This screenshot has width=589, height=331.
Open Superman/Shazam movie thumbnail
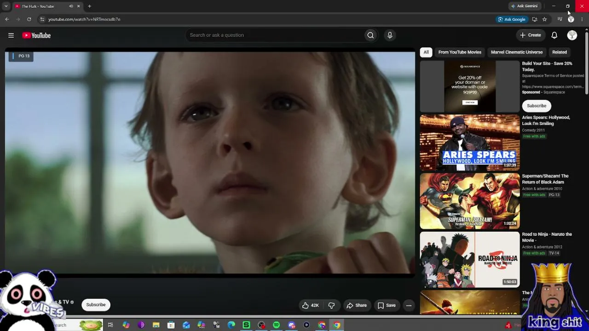tap(469, 201)
